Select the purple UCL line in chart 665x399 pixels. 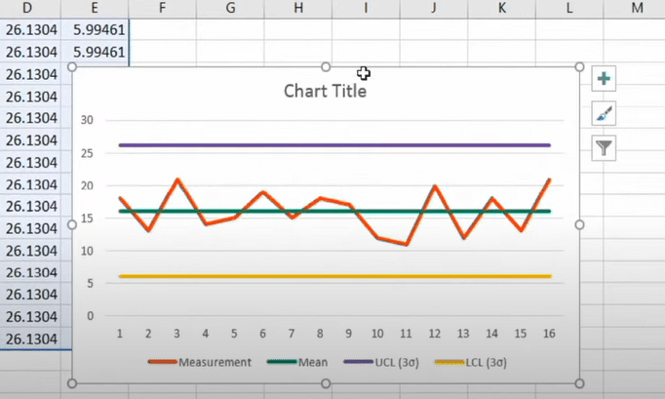pyautogui.click(x=334, y=145)
